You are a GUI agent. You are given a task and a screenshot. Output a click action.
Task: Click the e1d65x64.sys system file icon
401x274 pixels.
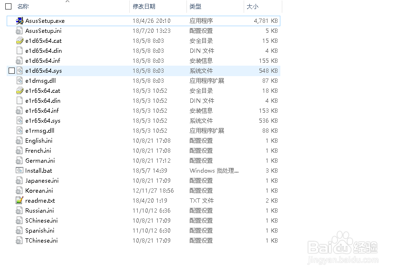pos(20,71)
